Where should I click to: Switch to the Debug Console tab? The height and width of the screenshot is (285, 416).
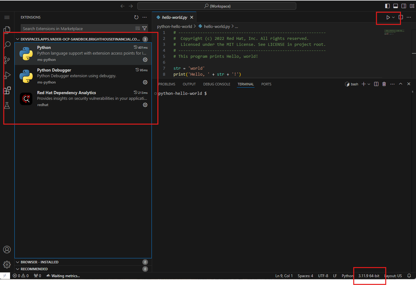[216, 84]
